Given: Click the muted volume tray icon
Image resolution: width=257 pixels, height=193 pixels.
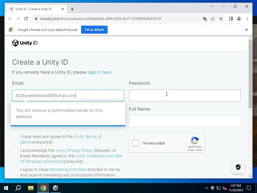Looking at the screenshot, I should [225, 188].
